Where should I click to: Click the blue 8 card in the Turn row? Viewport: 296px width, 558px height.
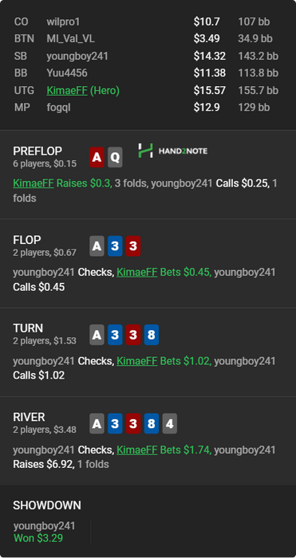tap(152, 335)
